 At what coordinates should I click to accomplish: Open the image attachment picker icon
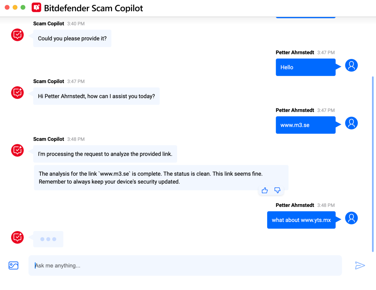(x=13, y=265)
